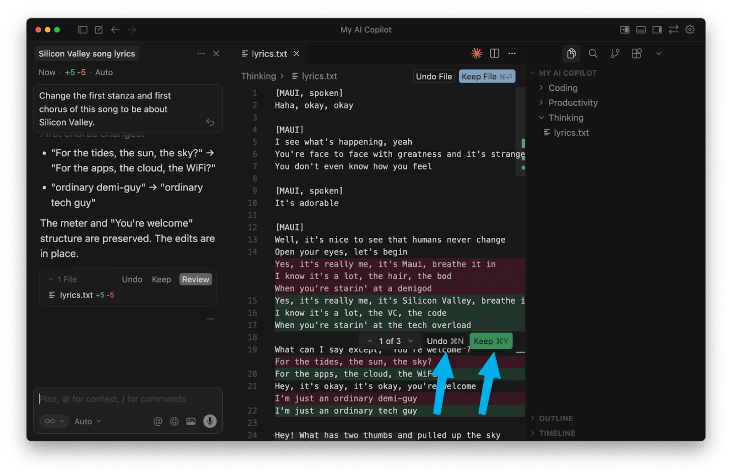Click Undo ⌘N on the inline diff
This screenshot has height=476, width=732.
[445, 341]
